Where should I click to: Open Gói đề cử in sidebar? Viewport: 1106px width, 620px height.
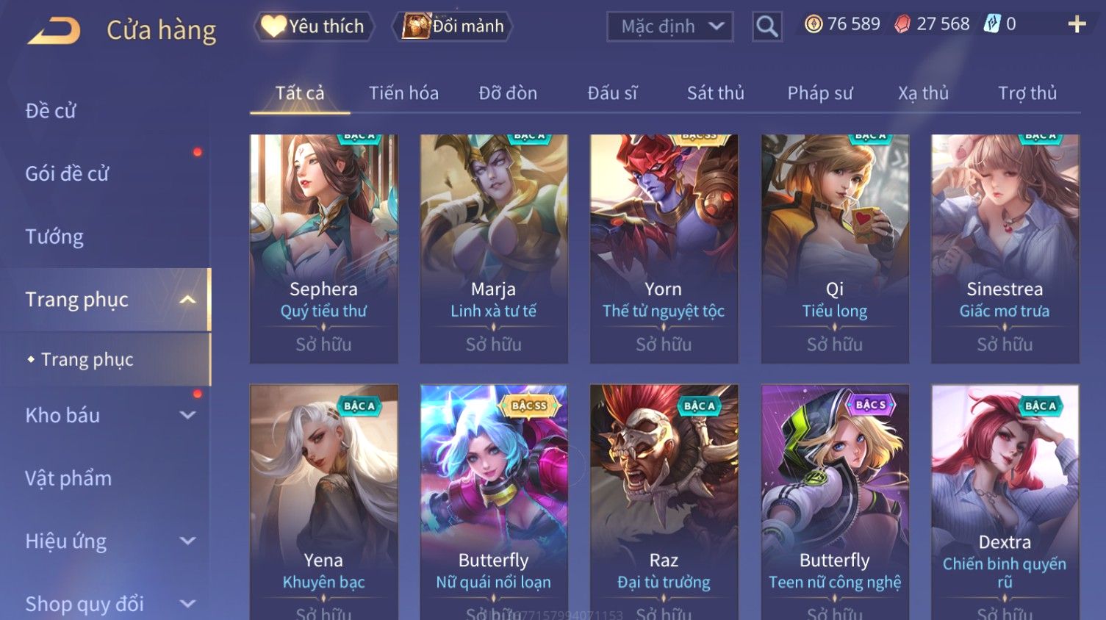67,174
